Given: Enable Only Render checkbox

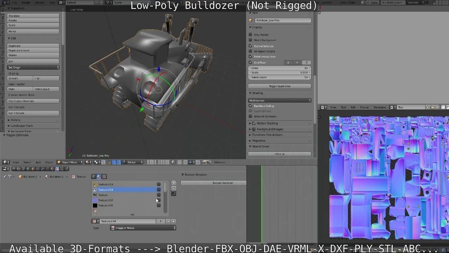Looking at the screenshot, I should [250, 35].
